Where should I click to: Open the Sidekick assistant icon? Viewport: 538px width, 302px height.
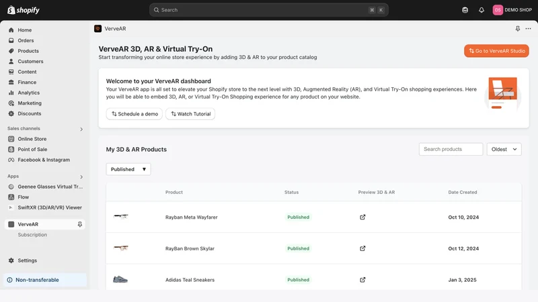click(x=465, y=10)
